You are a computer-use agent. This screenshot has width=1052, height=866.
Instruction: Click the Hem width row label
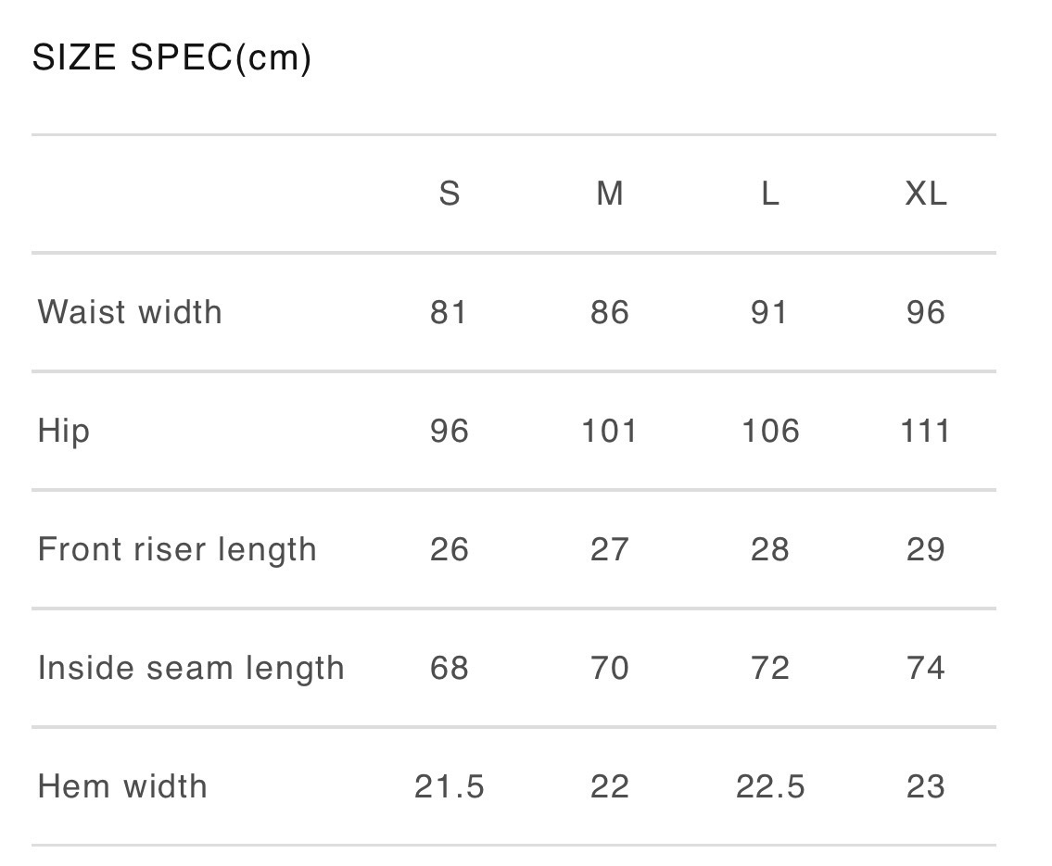click(122, 786)
